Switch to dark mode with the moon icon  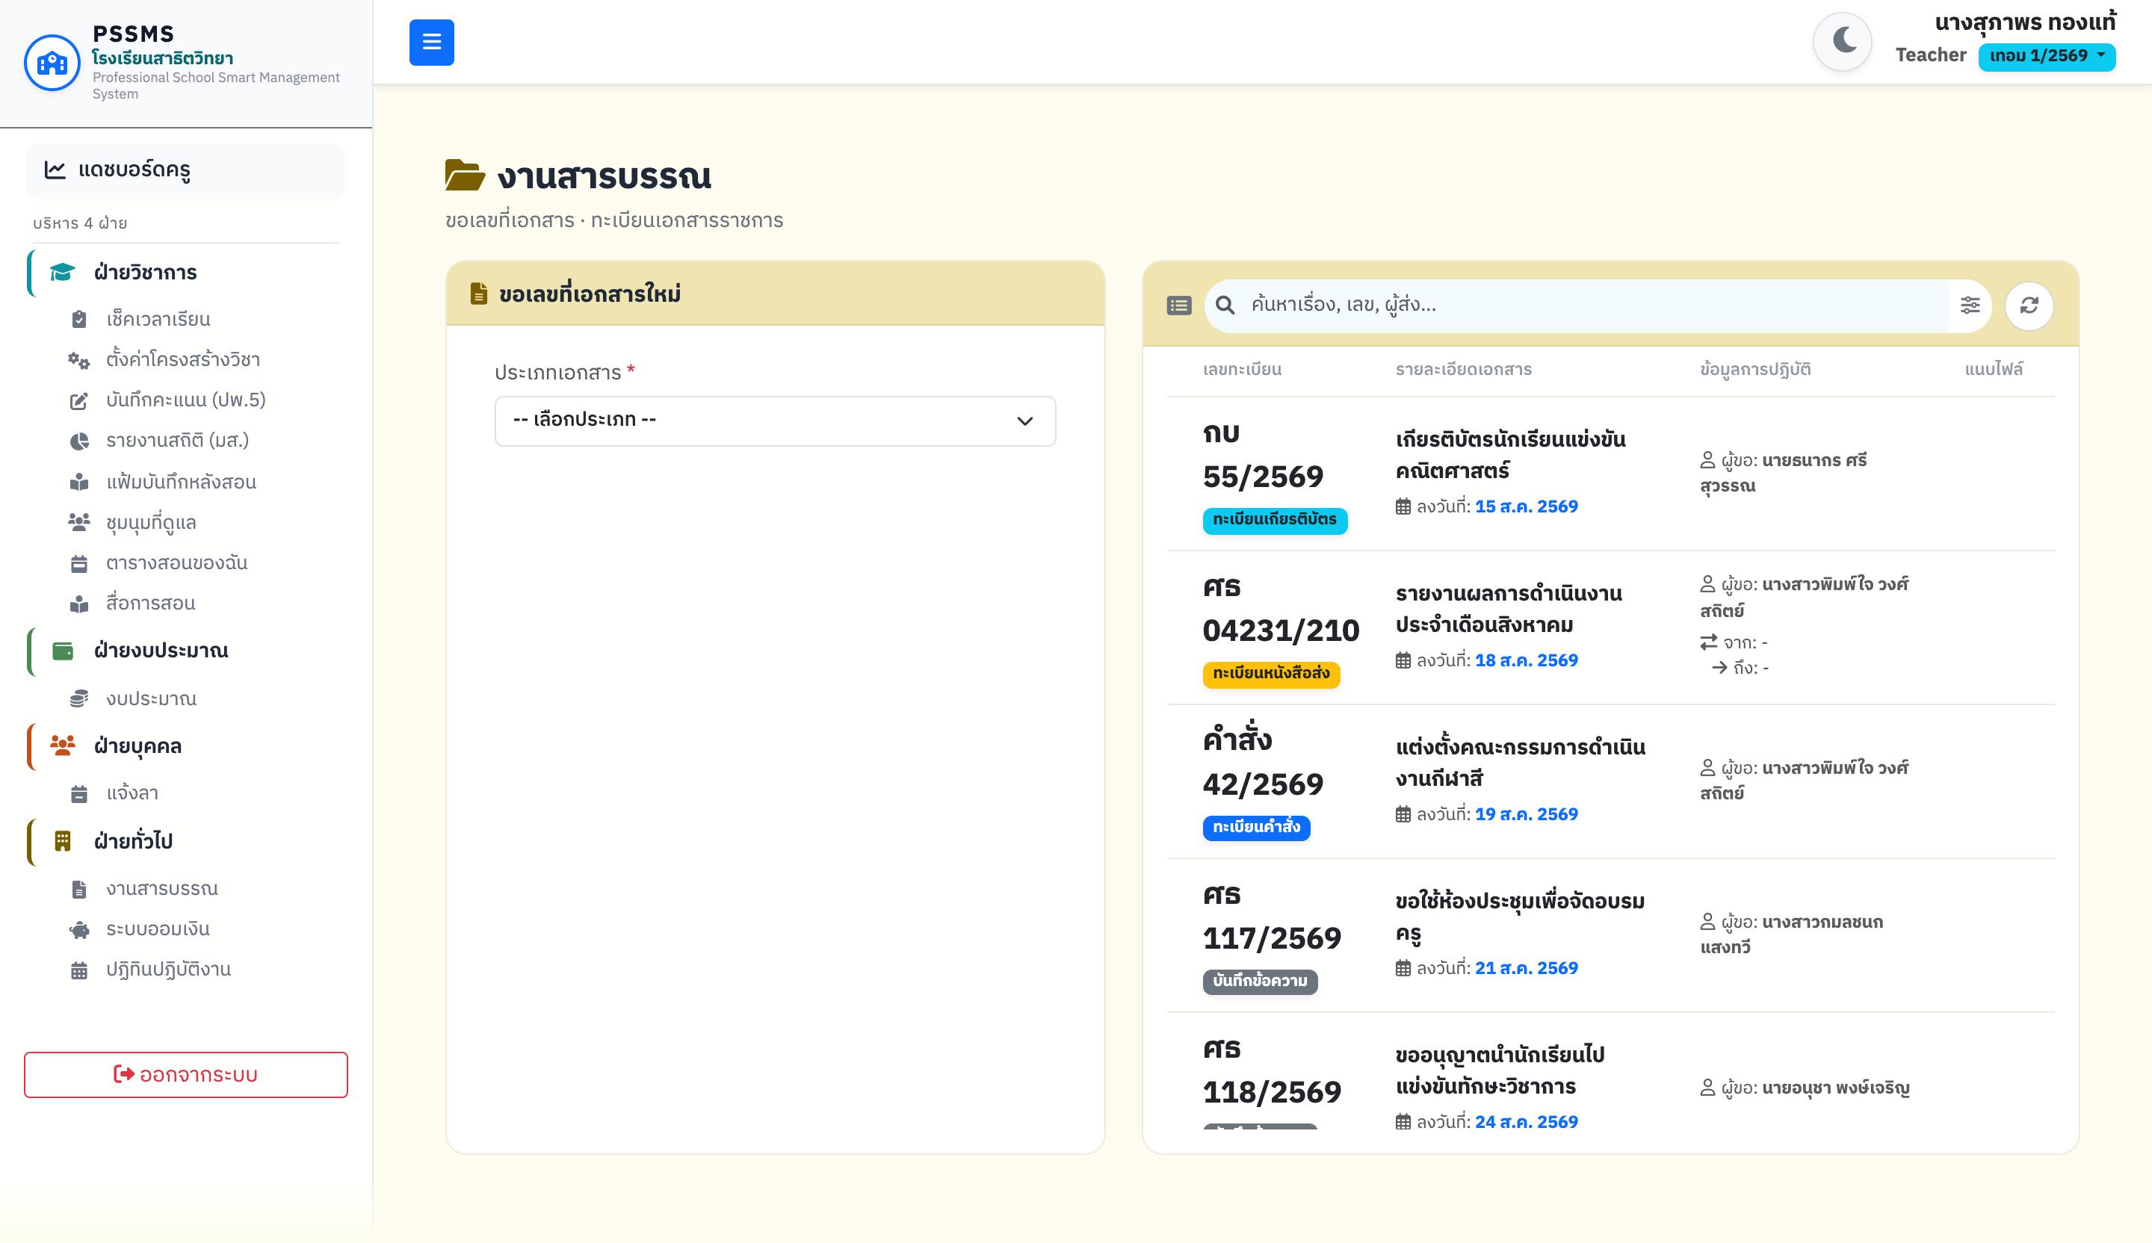click(1843, 41)
